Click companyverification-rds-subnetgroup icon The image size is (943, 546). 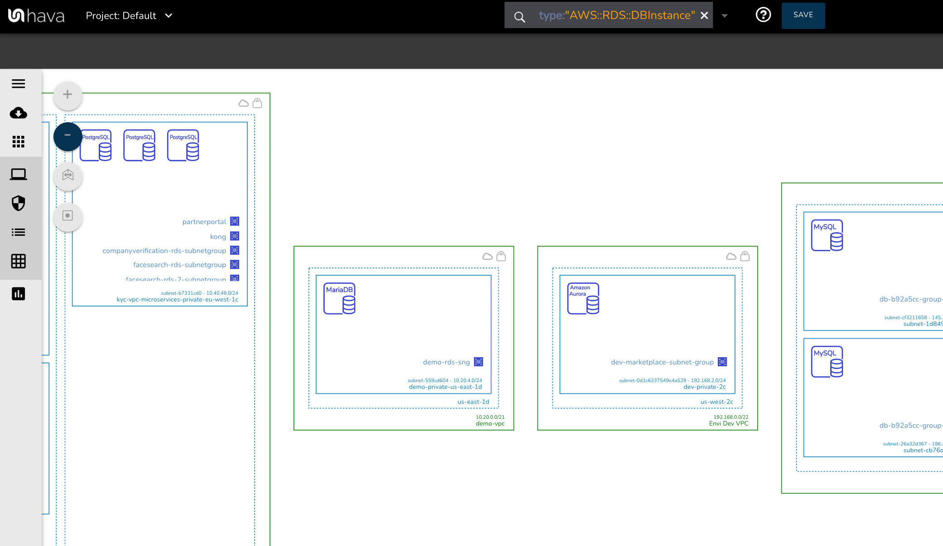pyautogui.click(x=235, y=250)
